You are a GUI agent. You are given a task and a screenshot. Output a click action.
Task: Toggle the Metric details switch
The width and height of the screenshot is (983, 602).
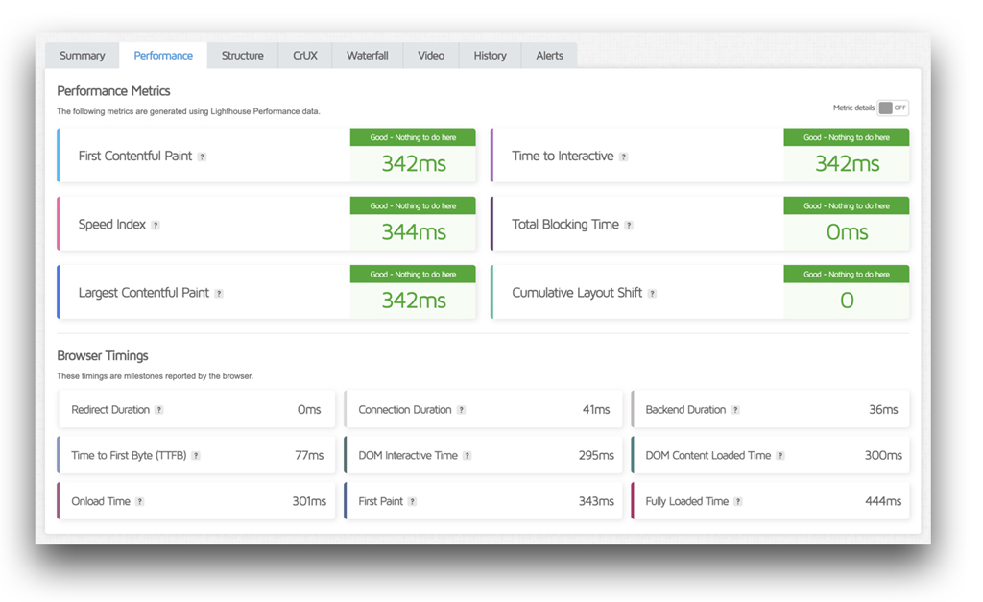point(892,108)
